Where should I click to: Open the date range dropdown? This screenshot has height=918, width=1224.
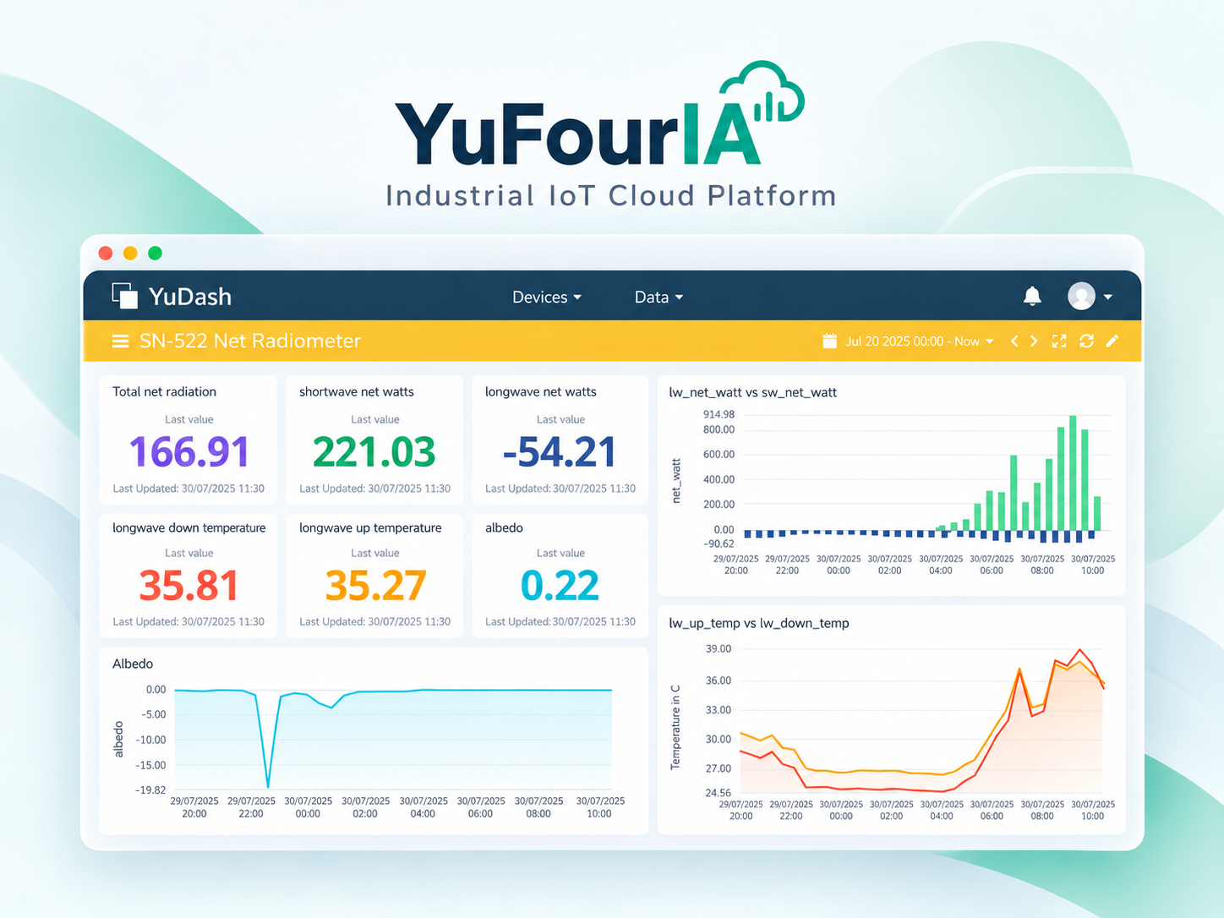click(920, 342)
